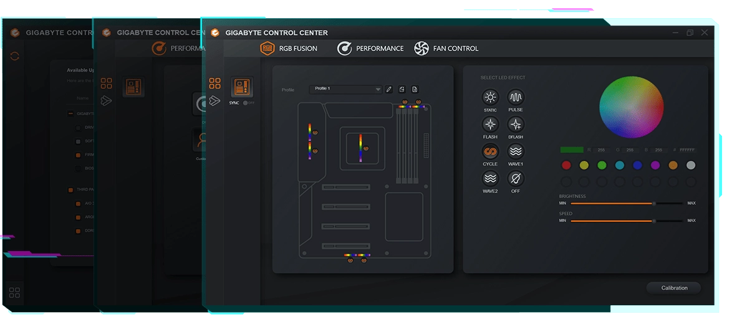Click the hex color field showing FFFFFF

(x=688, y=150)
